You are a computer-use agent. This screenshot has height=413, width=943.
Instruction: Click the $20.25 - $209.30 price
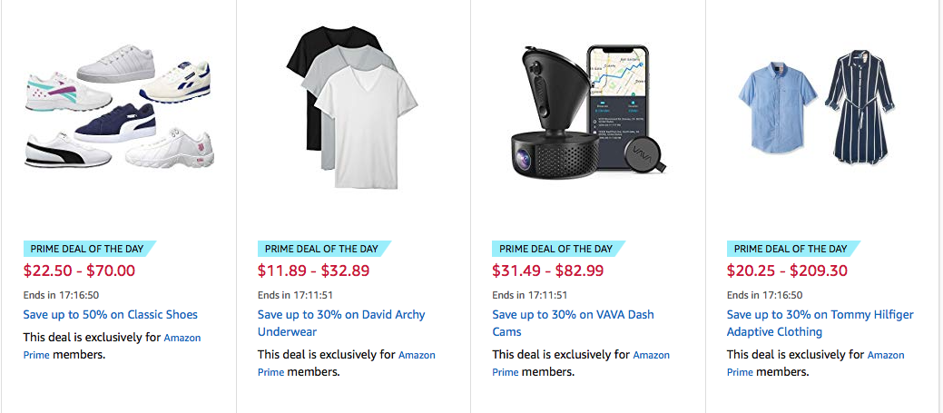coord(787,270)
